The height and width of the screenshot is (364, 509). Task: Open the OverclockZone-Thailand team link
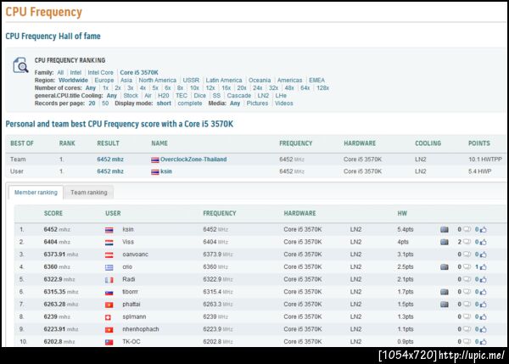[193, 160]
